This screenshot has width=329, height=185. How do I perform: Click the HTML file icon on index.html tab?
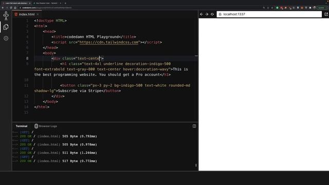[16, 14]
